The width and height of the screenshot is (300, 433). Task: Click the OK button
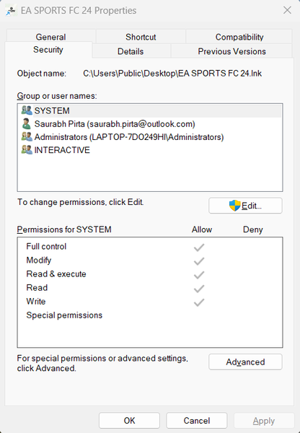129,421
